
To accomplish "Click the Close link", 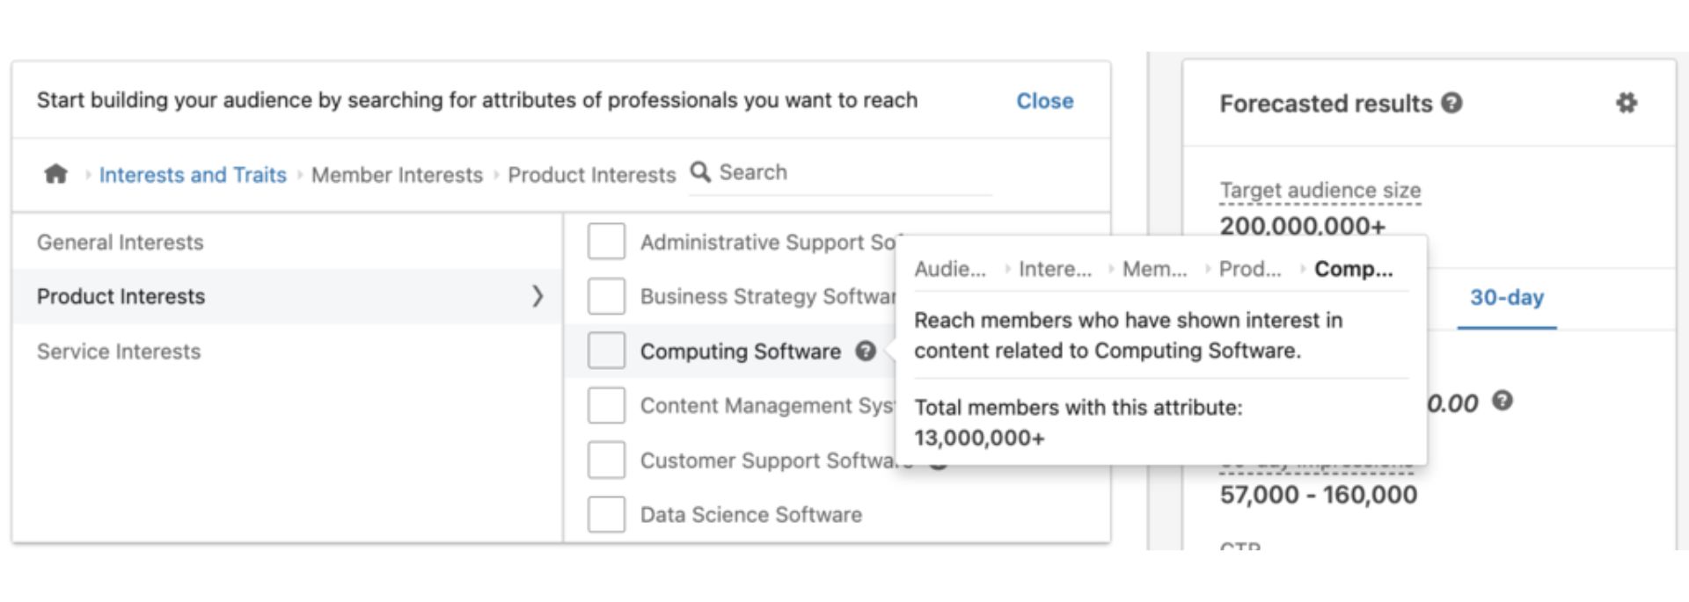I will (1045, 101).
